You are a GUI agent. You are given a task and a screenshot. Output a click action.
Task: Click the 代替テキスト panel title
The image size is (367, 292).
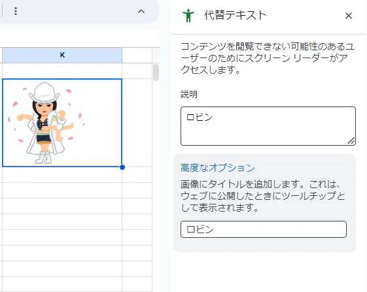pos(235,16)
